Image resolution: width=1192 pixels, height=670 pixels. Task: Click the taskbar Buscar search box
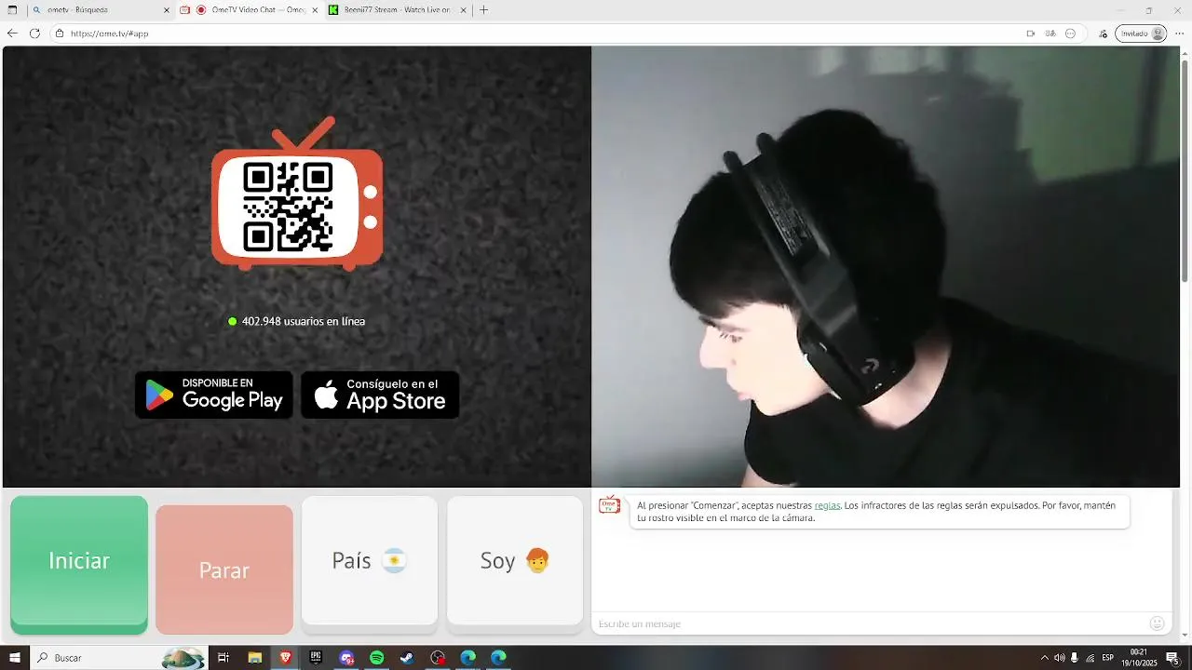pos(119,658)
